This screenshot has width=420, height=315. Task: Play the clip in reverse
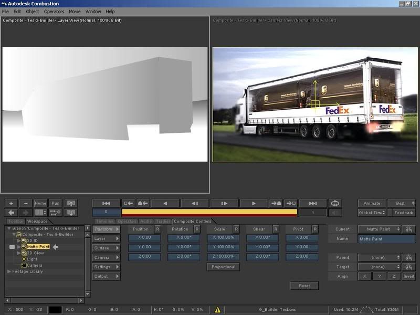click(x=165, y=203)
